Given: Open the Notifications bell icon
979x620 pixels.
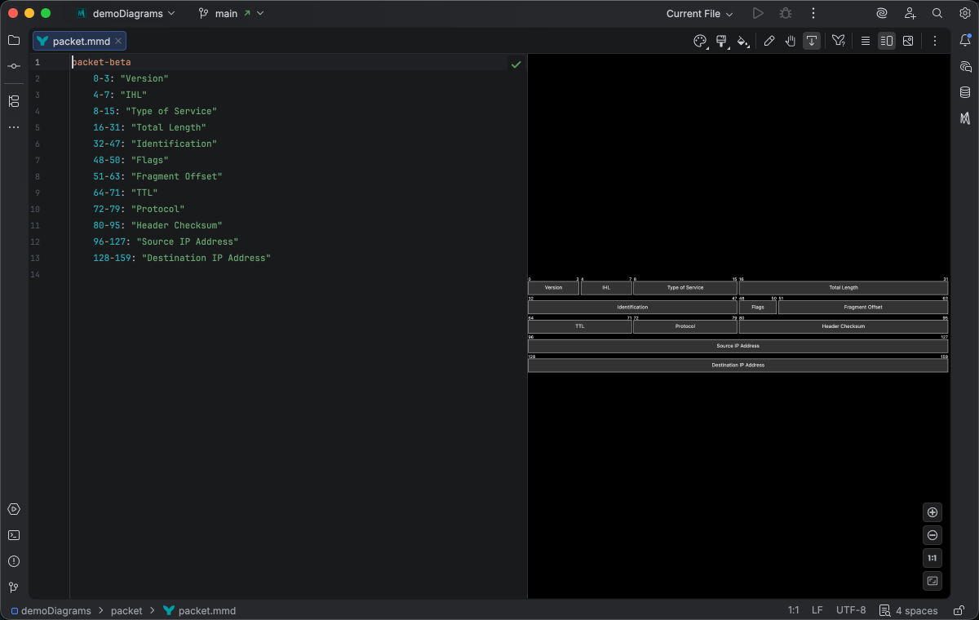Looking at the screenshot, I should 965,40.
